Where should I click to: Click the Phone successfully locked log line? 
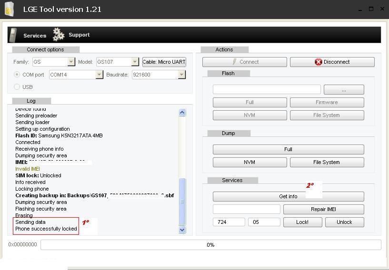(46, 229)
